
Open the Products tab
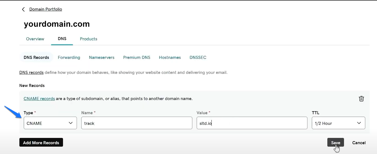pyautogui.click(x=88, y=39)
